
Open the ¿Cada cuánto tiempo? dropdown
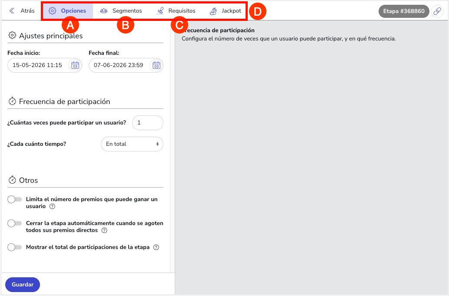132,144
